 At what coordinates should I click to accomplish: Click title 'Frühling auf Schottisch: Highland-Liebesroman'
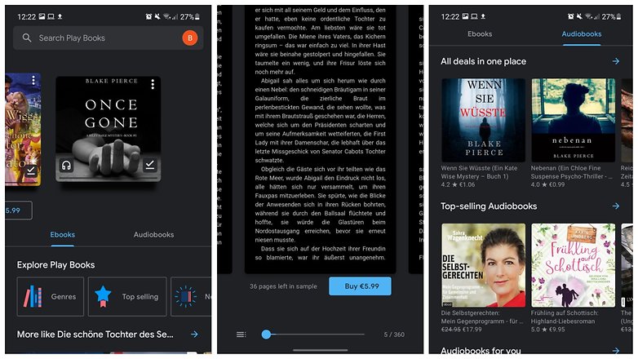(x=565, y=317)
